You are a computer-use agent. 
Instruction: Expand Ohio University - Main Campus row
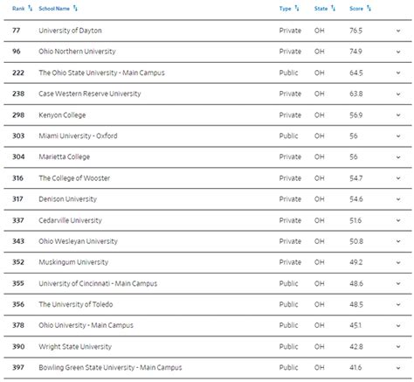398,325
